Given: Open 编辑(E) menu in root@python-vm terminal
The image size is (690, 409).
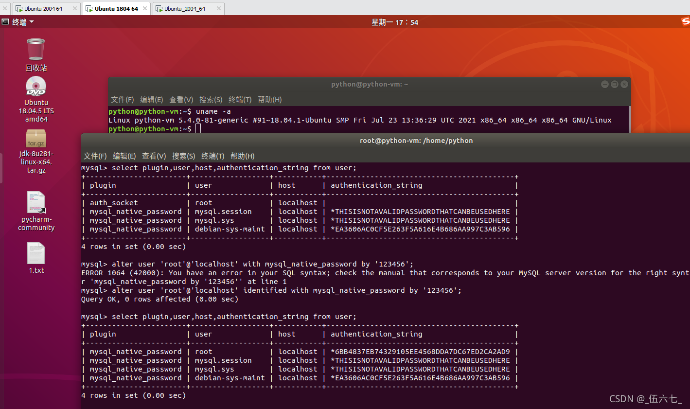Looking at the screenshot, I should (124, 156).
